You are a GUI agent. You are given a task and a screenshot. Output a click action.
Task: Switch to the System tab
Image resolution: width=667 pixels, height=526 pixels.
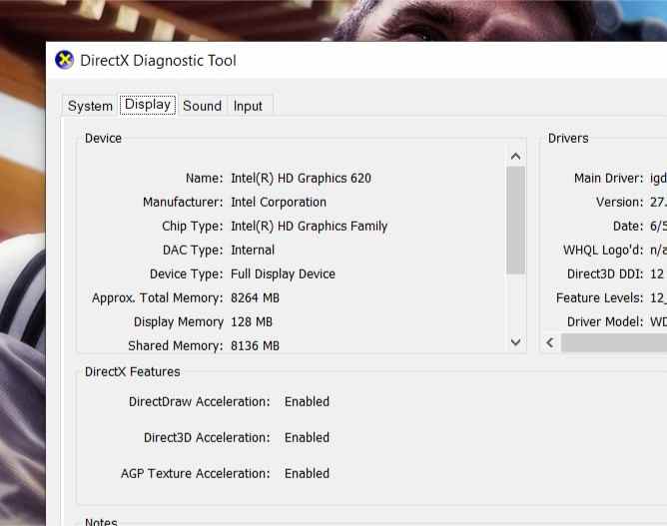90,106
